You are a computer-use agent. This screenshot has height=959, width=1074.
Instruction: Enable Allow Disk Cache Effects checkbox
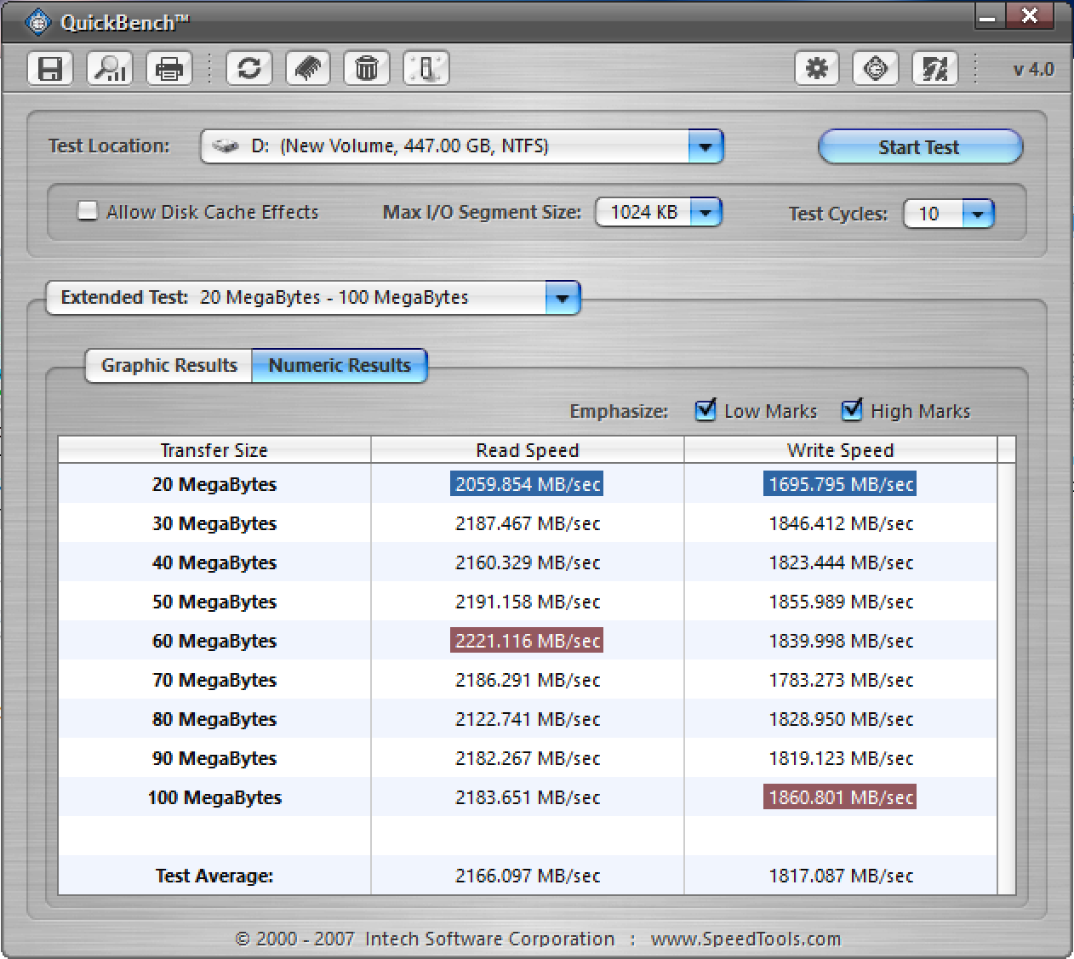point(88,211)
